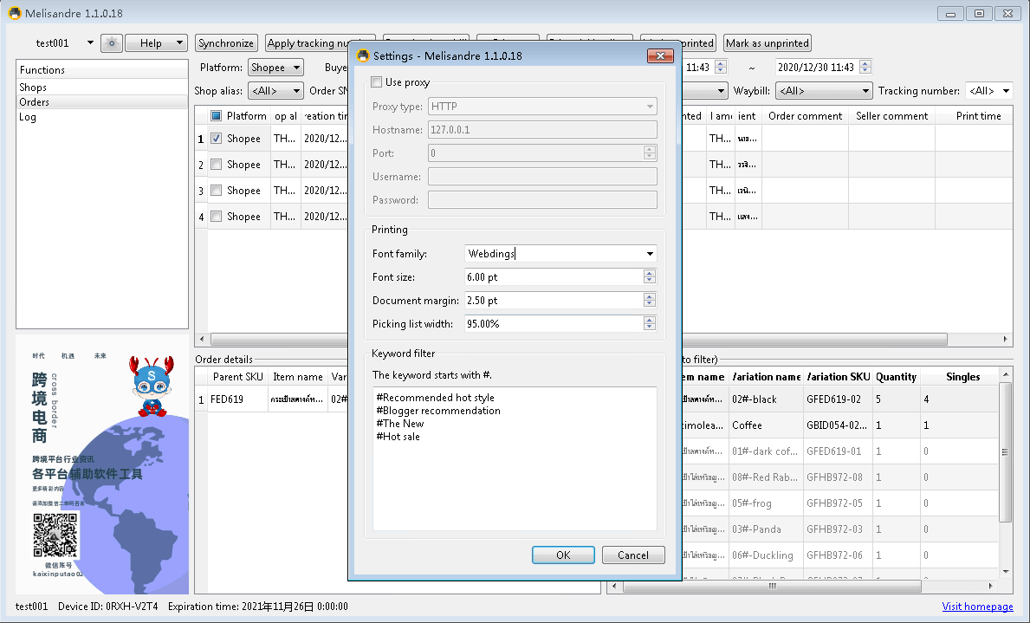This screenshot has height=623, width=1030.
Task: Click the Font size 6.00 pt field
Action: pyautogui.click(x=554, y=277)
